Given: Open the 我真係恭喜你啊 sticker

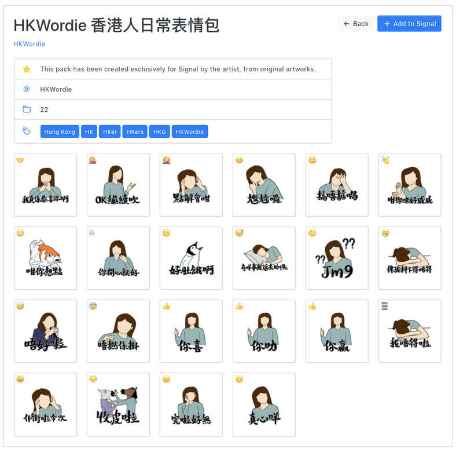Looking at the screenshot, I should coord(45,185).
